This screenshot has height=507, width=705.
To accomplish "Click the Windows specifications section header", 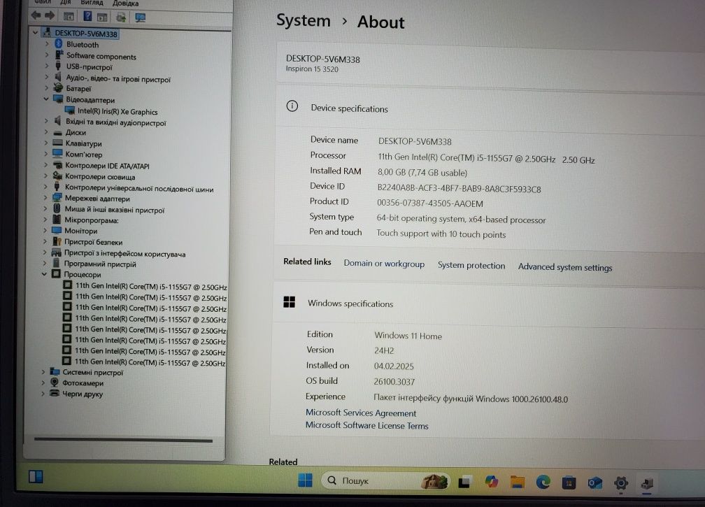I will pyautogui.click(x=350, y=304).
